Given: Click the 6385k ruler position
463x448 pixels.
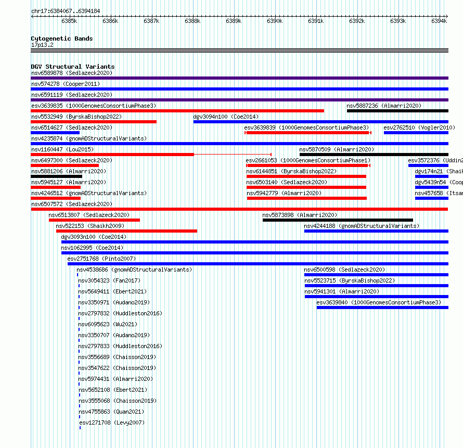Looking at the screenshot, I should [69, 21].
